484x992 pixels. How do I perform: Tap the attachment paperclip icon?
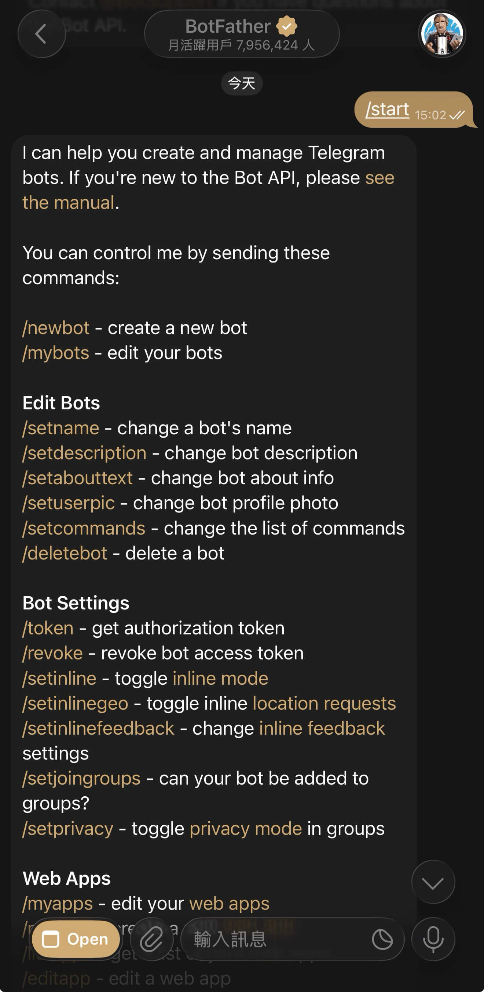tap(151, 939)
